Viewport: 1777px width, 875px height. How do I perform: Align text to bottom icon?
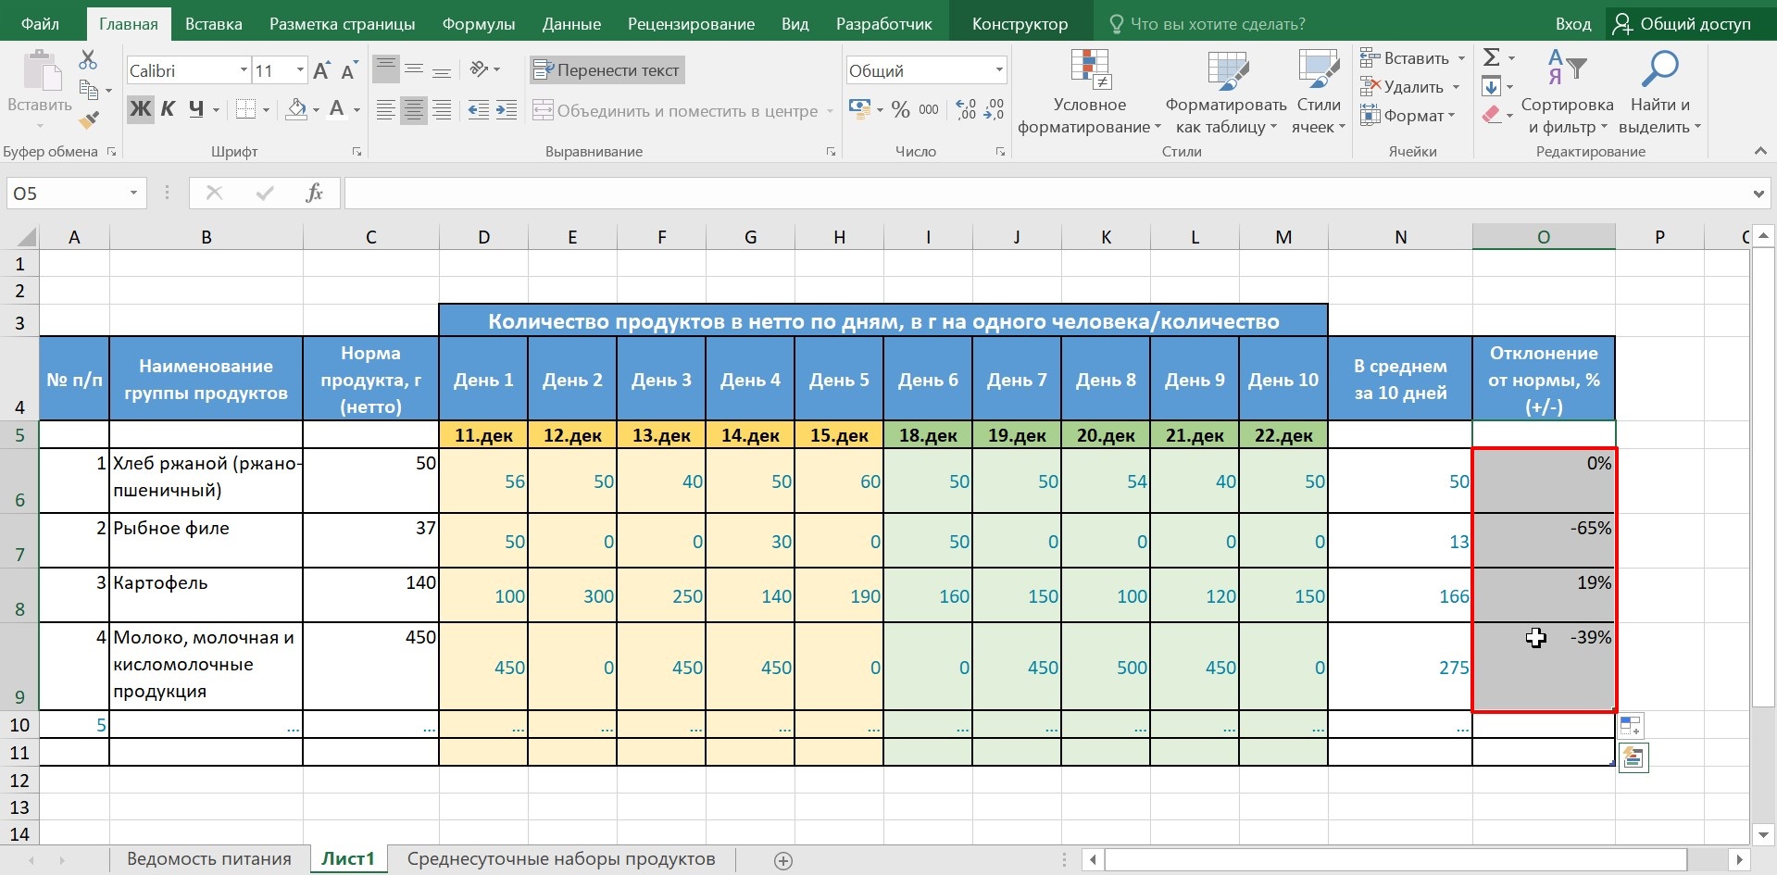(x=442, y=69)
